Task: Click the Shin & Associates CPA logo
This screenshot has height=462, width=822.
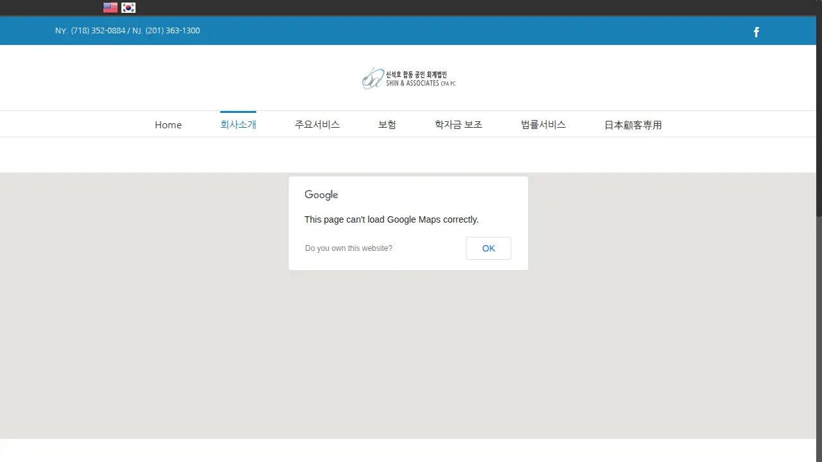Action: click(408, 78)
